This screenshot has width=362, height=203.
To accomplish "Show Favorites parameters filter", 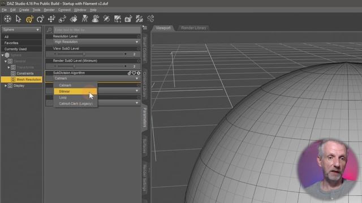I will pos(21,43).
